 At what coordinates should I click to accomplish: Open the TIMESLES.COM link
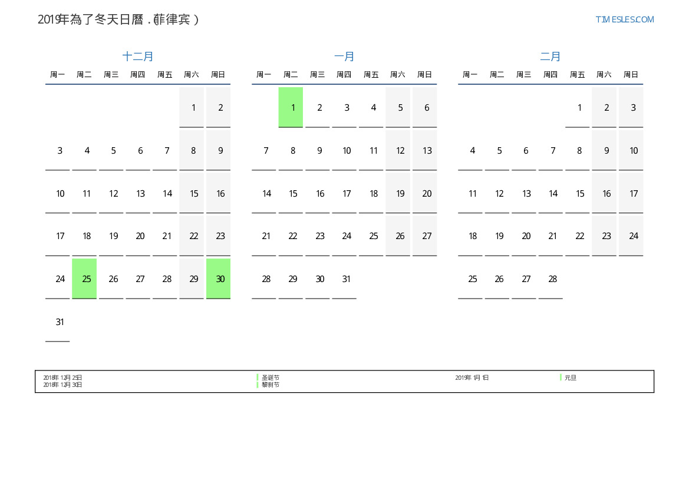624,19
